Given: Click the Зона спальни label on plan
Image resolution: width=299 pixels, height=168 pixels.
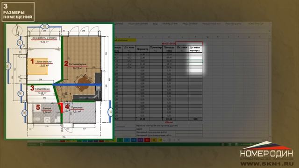Looking at the screenshot, I should click(x=44, y=62).
